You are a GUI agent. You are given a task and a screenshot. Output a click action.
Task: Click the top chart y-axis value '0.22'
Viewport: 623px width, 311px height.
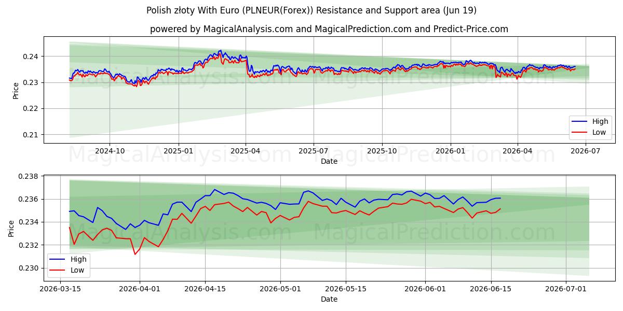pos(31,109)
